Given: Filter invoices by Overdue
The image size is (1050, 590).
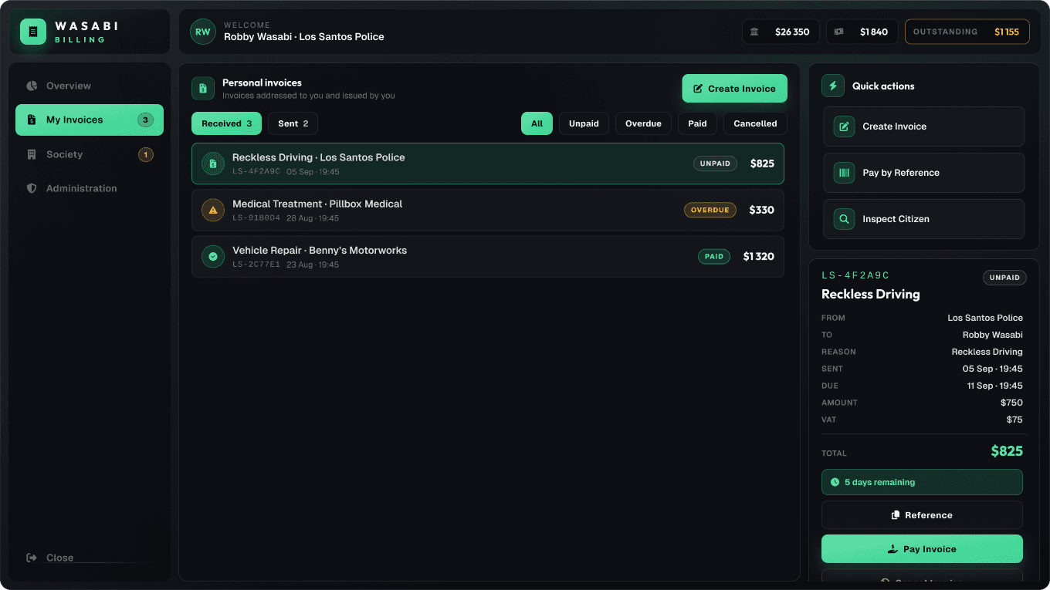Looking at the screenshot, I should pyautogui.click(x=643, y=123).
